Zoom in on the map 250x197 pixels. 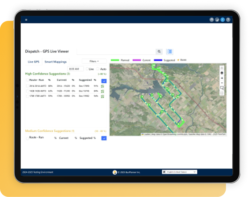pyautogui.click(x=222, y=78)
